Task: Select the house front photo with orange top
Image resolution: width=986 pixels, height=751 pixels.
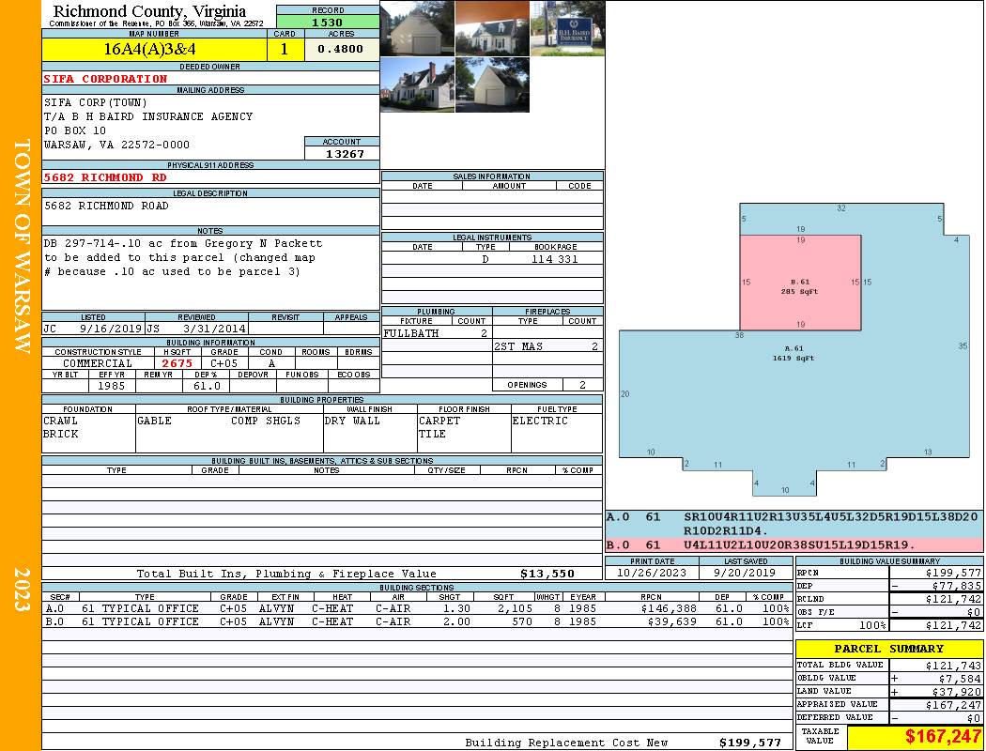Action: coord(492,28)
